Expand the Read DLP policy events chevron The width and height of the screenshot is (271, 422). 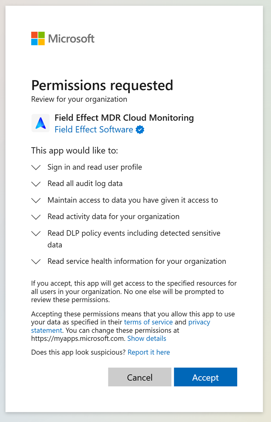pos(36,233)
